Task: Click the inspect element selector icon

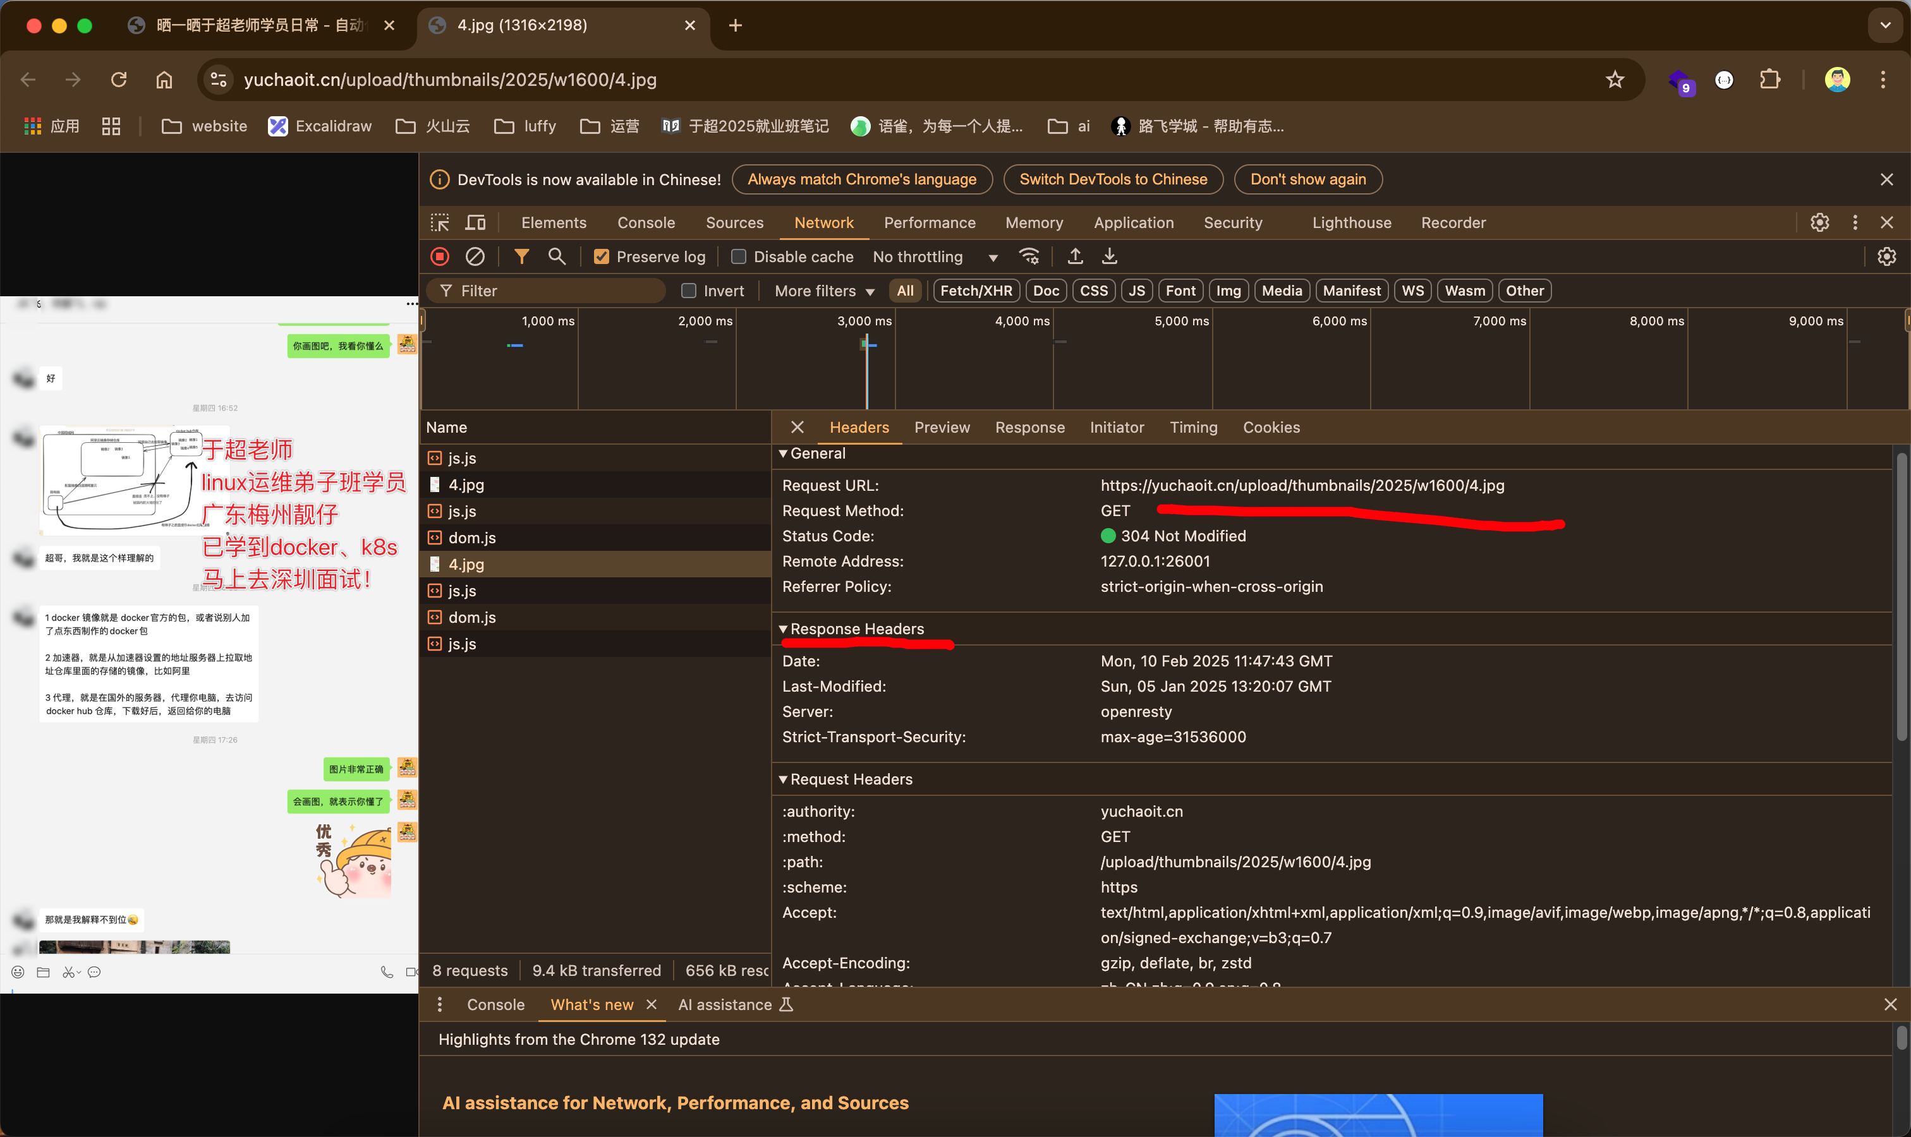Action: pos(440,223)
